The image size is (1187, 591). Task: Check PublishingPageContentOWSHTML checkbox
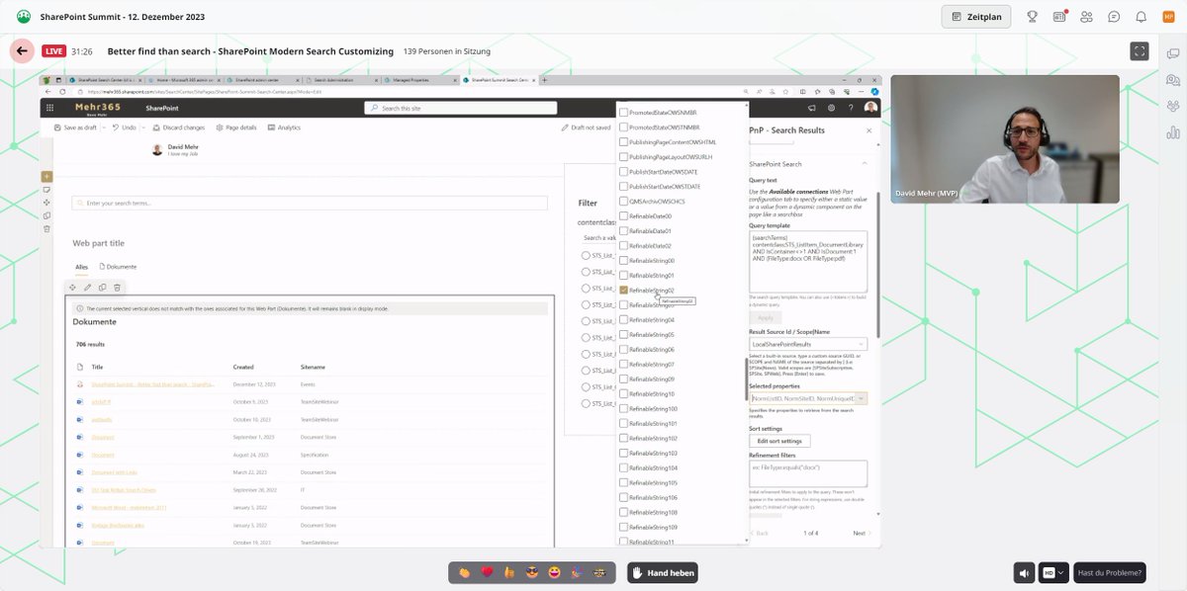[624, 142]
